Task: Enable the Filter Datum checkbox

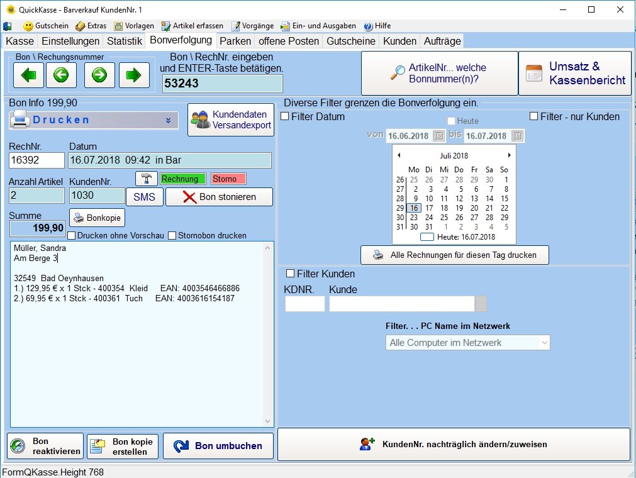Action: [285, 116]
